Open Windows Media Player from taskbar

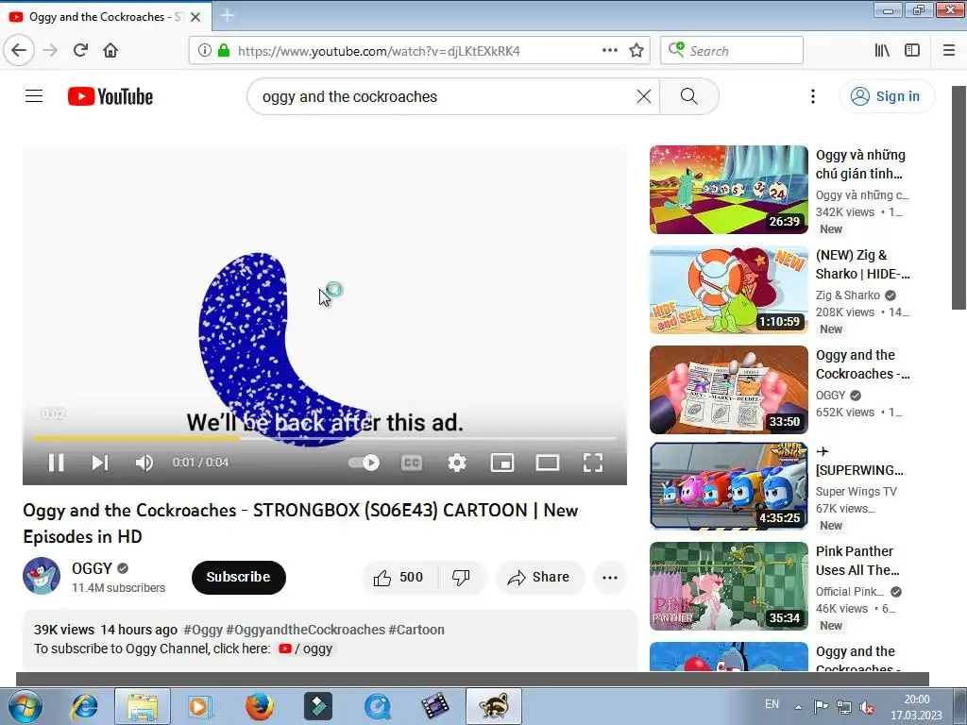[198, 706]
